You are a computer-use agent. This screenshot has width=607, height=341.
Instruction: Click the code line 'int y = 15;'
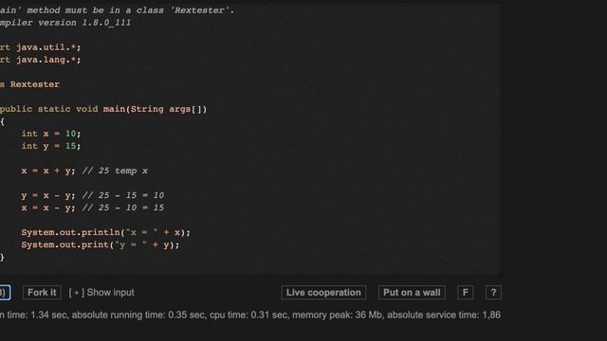point(51,146)
